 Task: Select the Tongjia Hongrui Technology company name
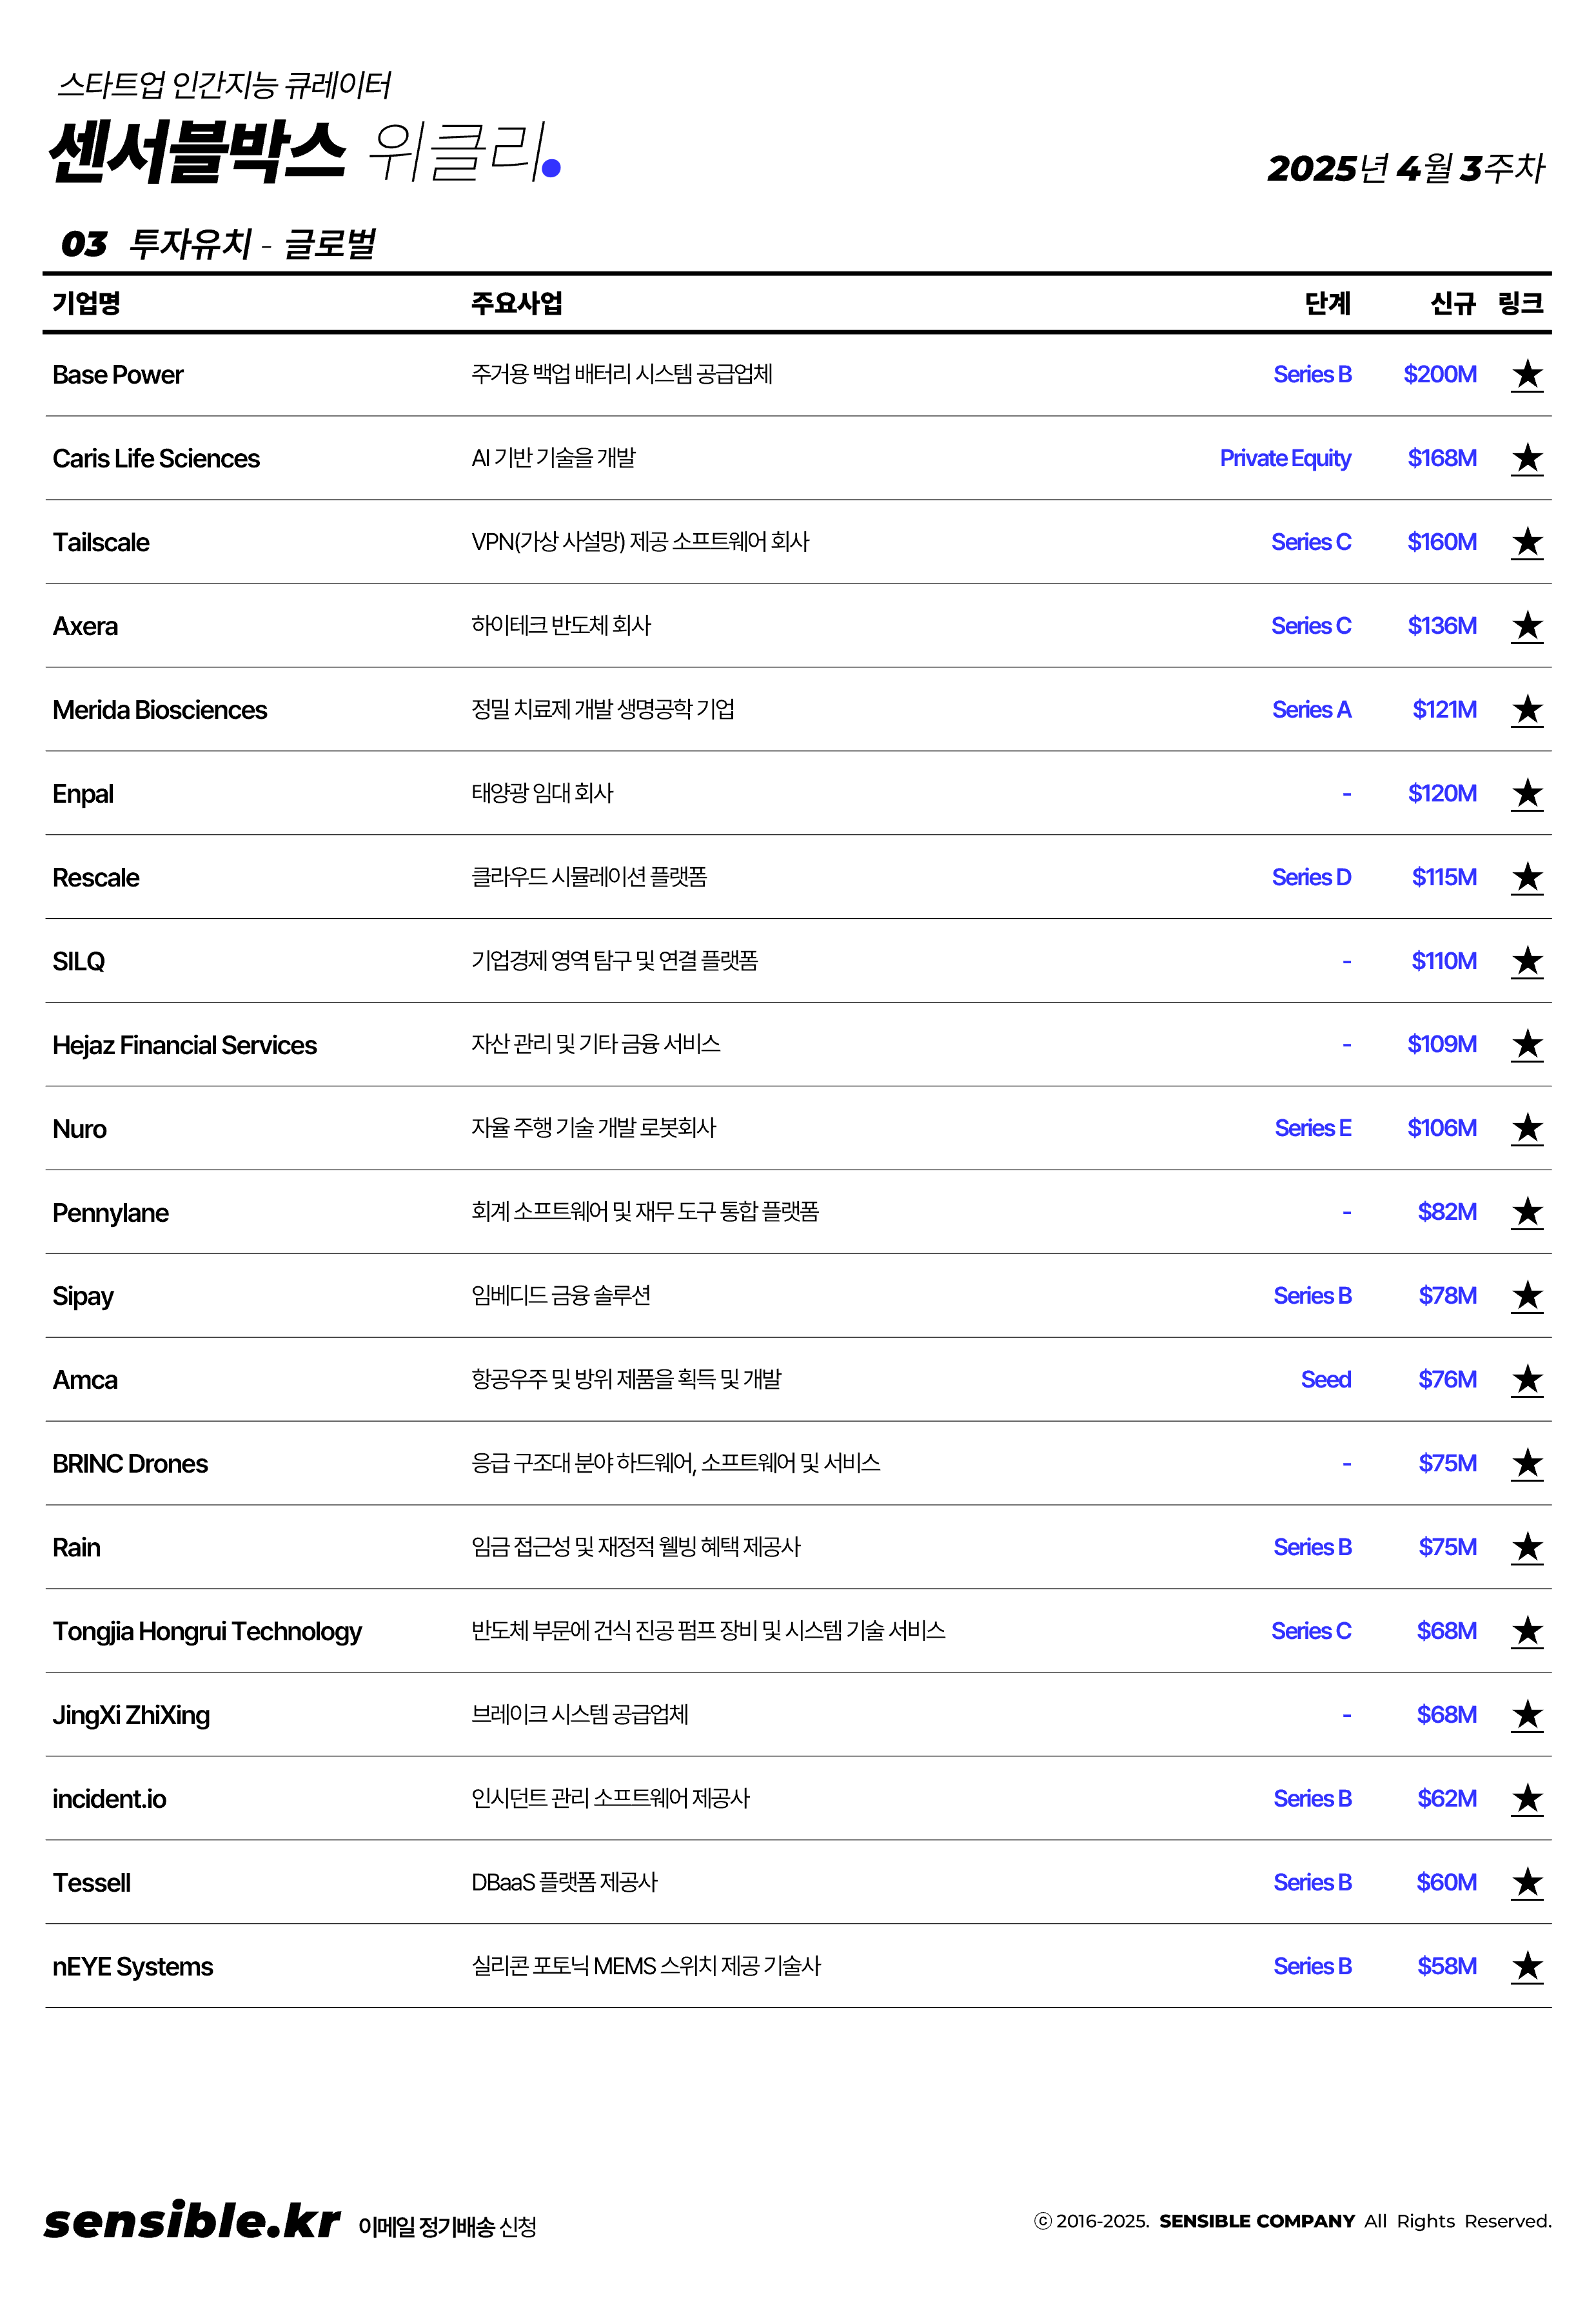click(x=207, y=1631)
